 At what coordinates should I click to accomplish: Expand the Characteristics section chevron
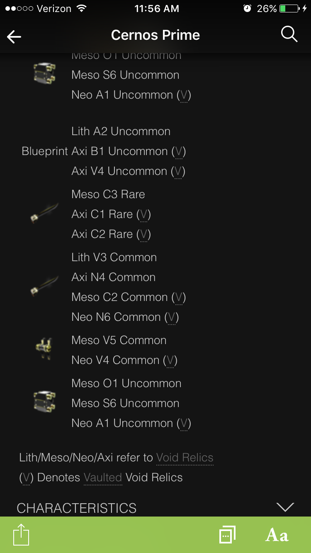coord(285,507)
